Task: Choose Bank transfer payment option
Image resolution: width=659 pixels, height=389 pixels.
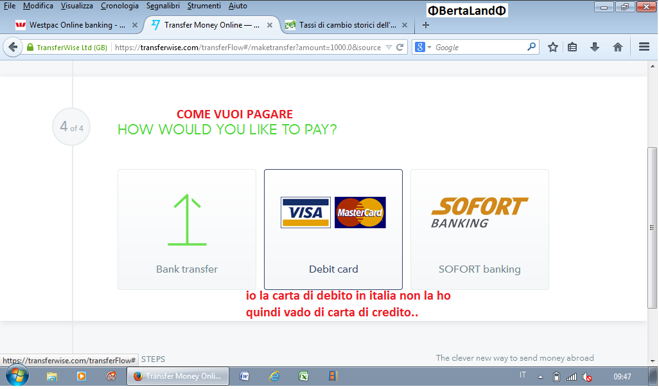Action: [187, 229]
